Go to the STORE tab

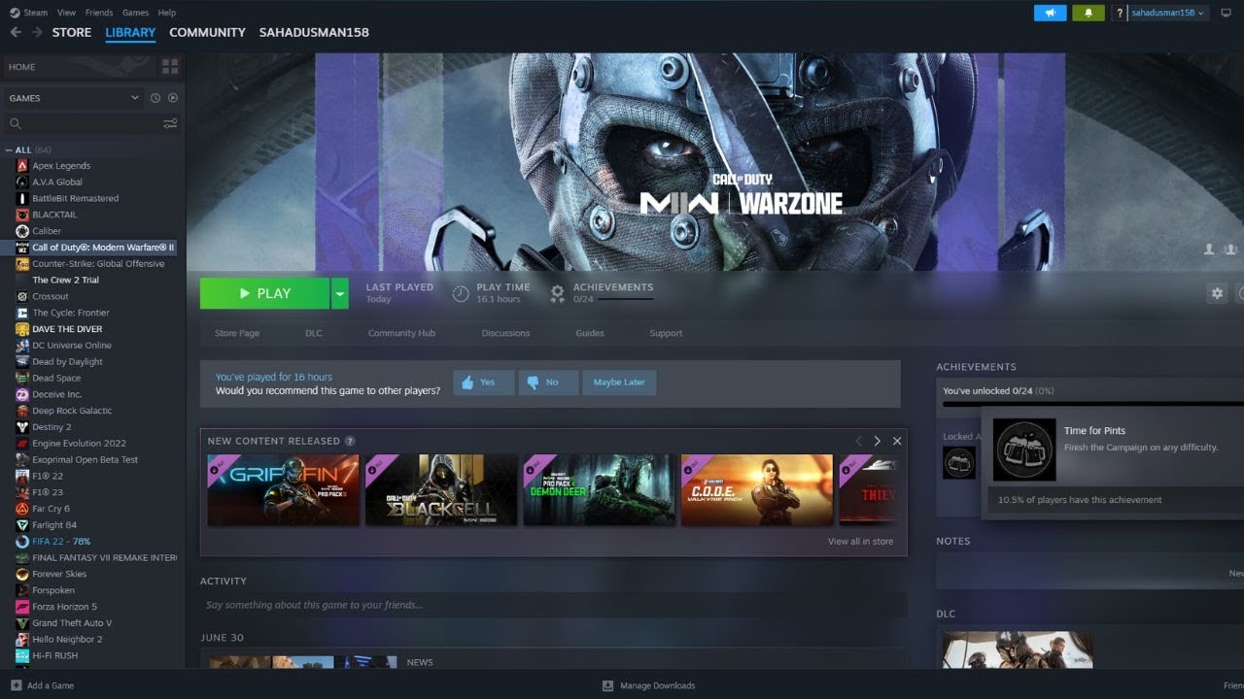coord(72,32)
